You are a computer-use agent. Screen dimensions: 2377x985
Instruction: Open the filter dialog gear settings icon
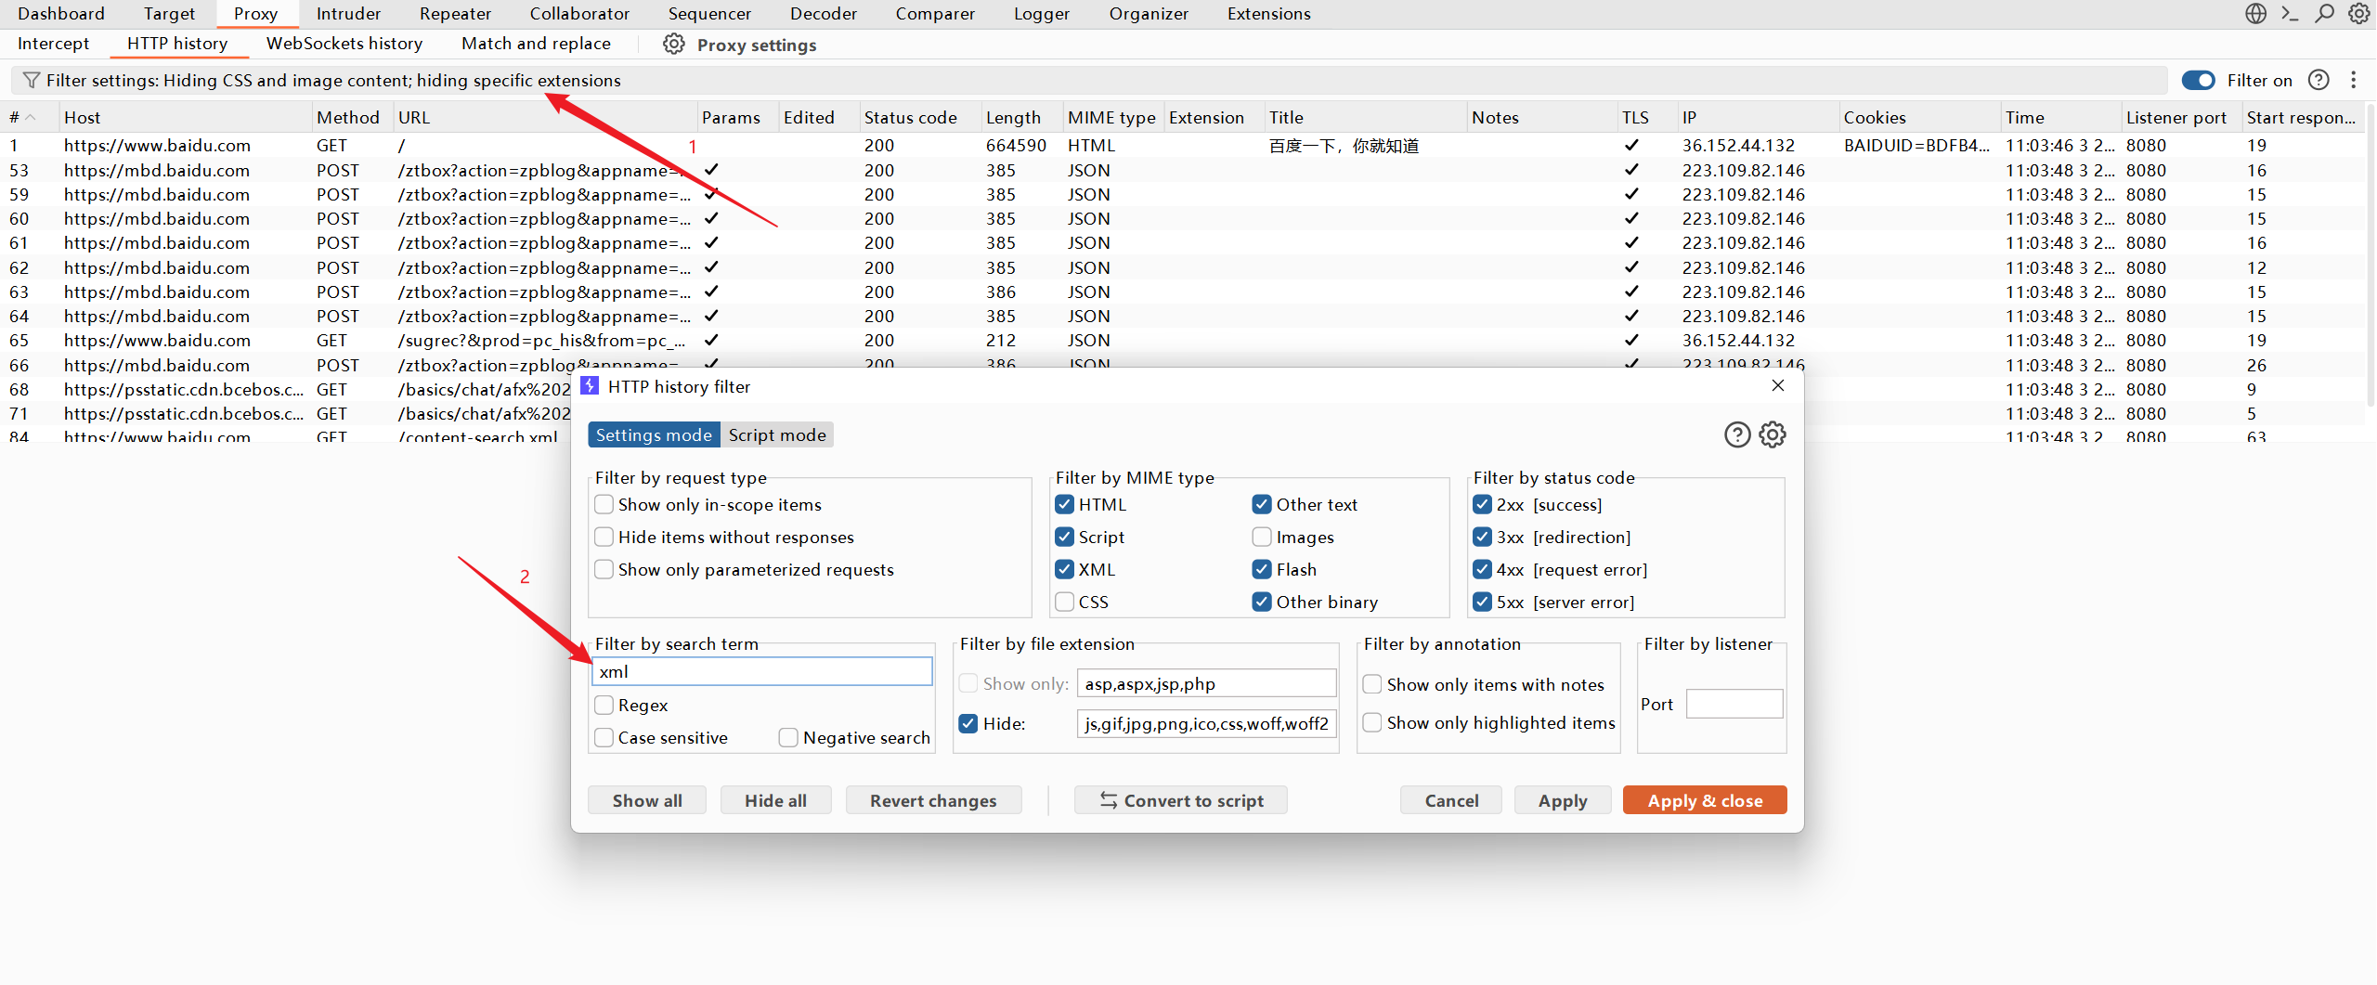tap(1773, 434)
